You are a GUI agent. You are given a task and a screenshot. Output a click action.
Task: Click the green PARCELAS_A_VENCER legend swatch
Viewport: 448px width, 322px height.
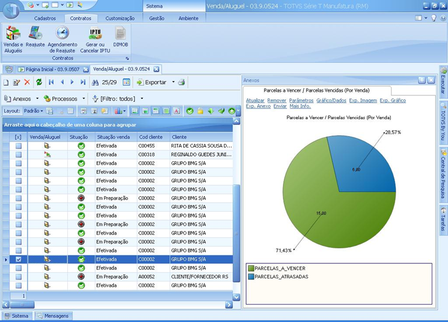point(251,269)
